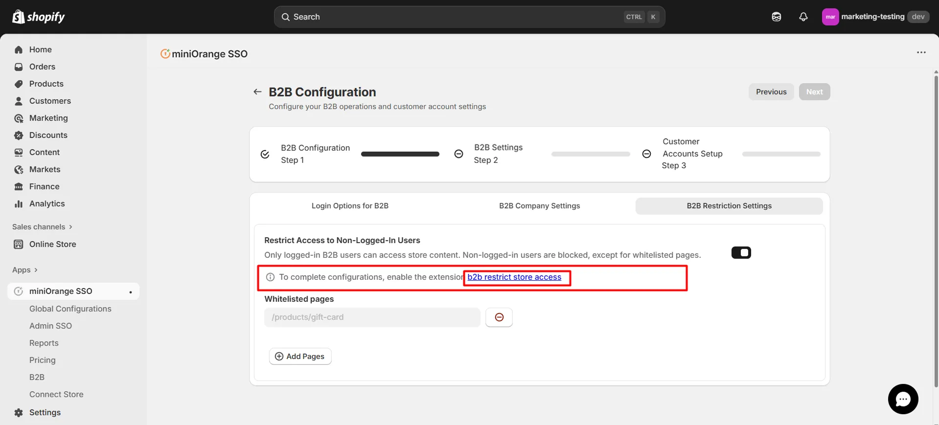Click the Settings gear icon
The image size is (939, 425).
coord(19,412)
